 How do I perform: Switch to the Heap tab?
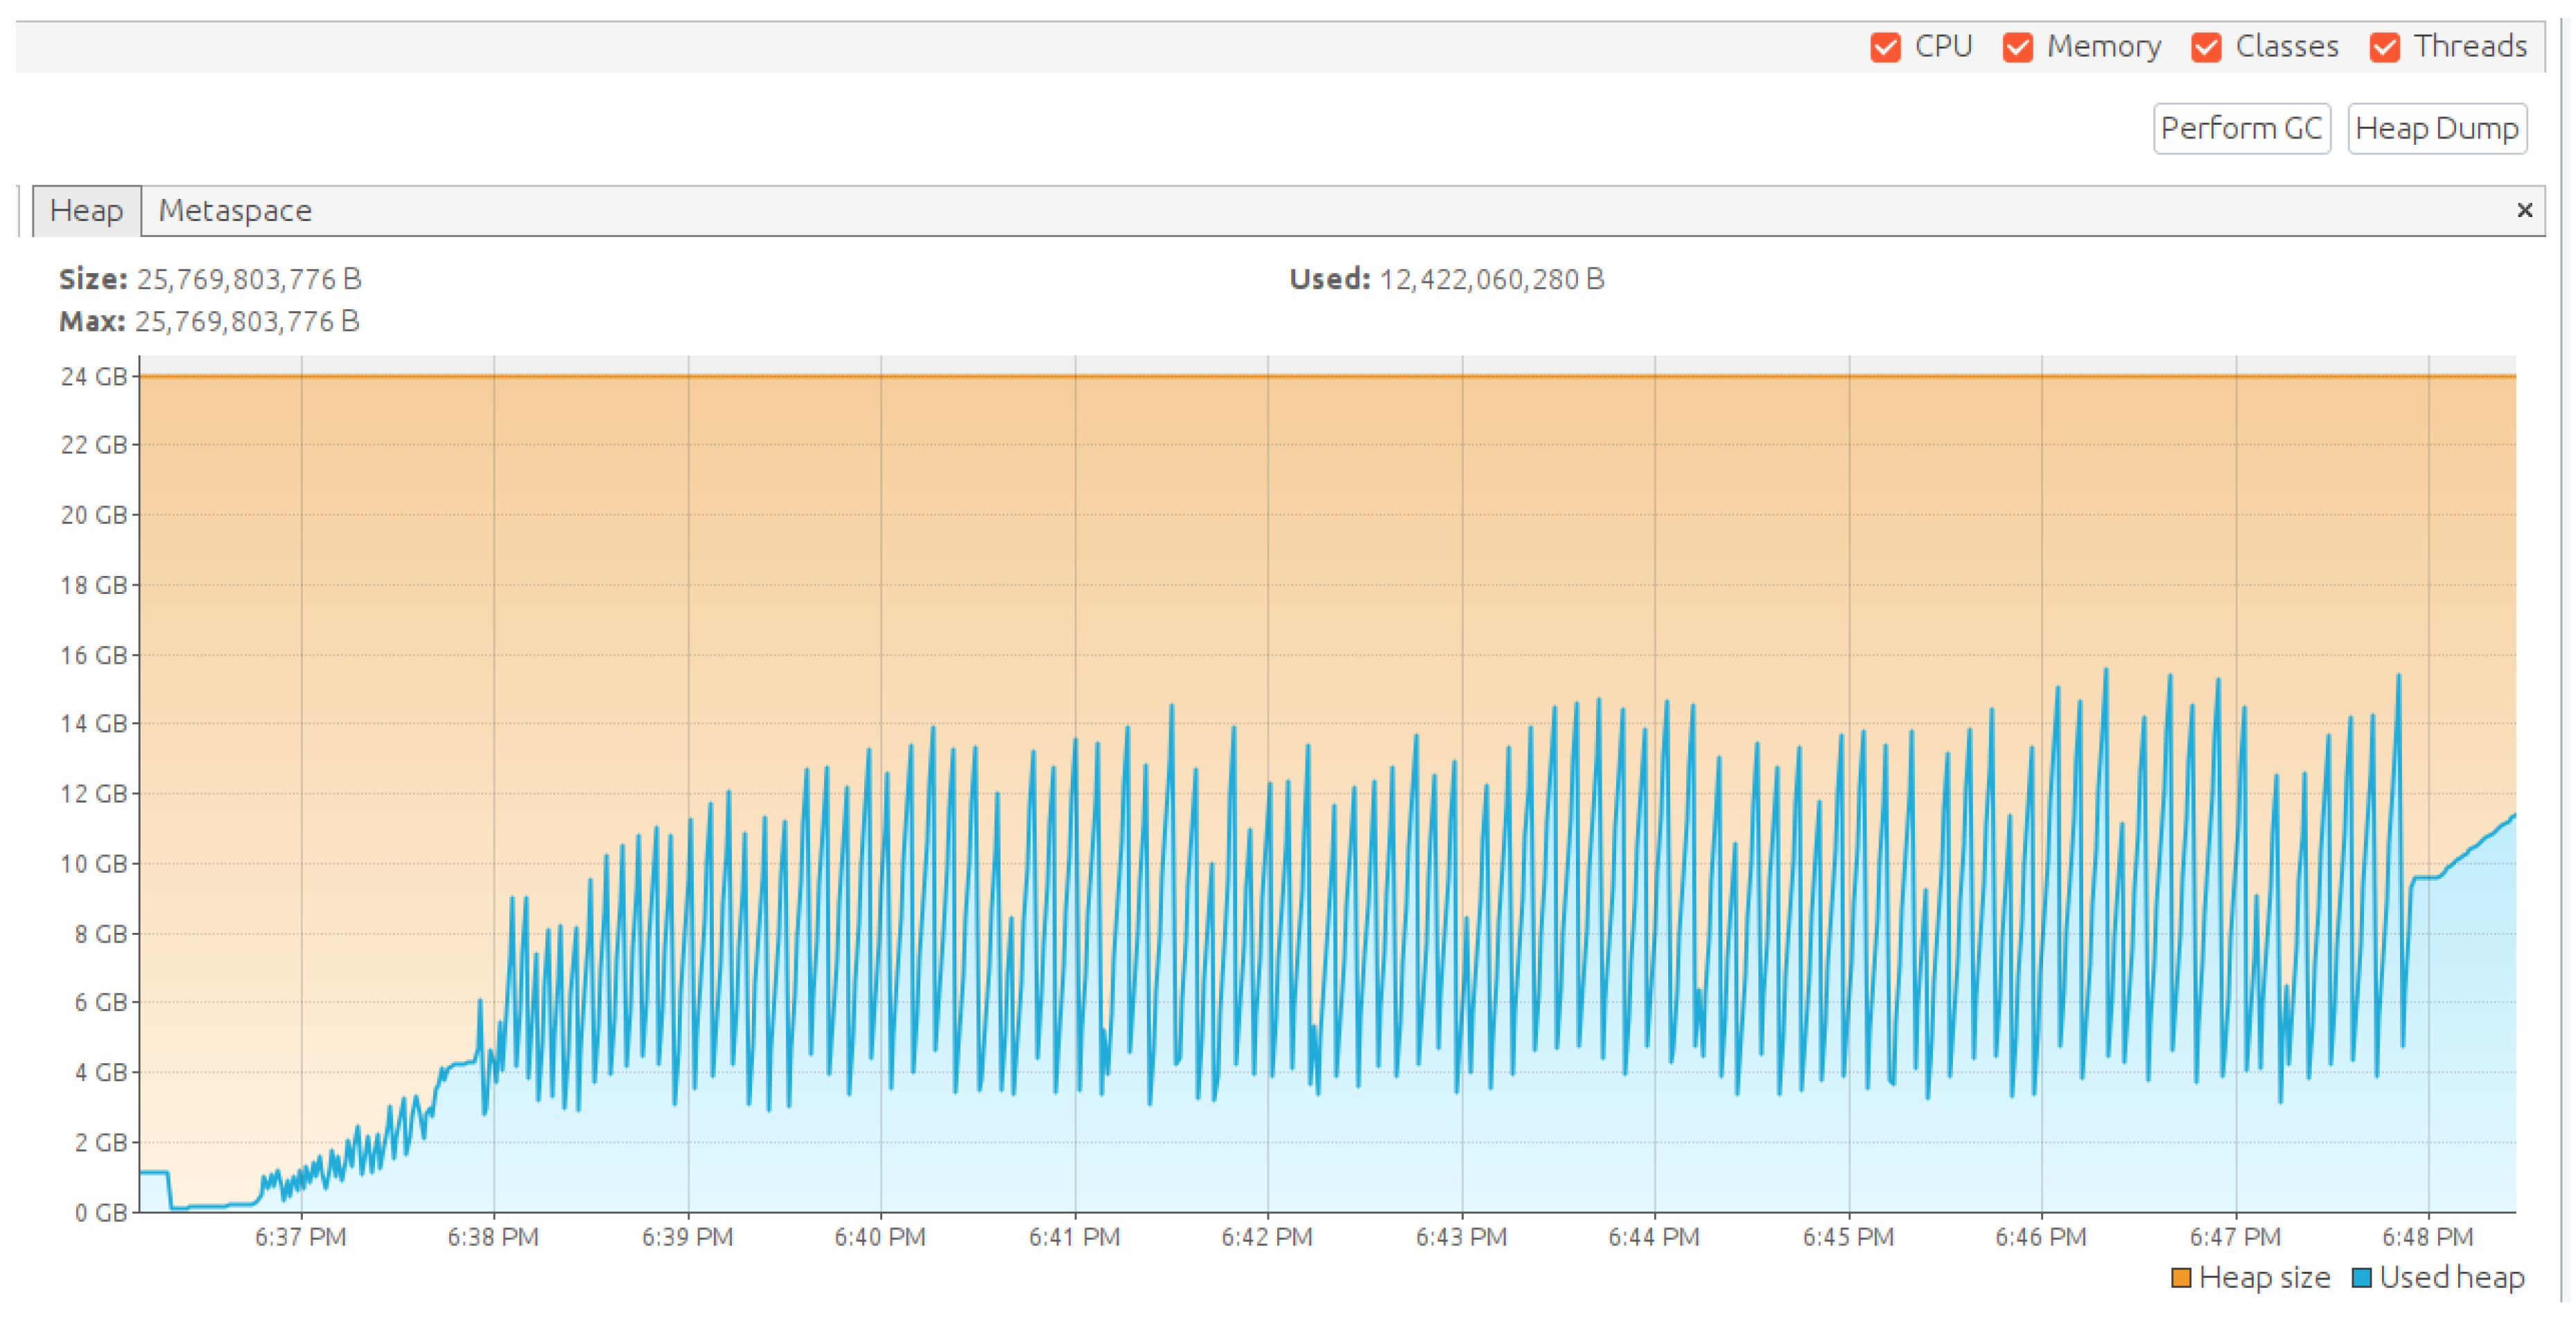click(86, 211)
